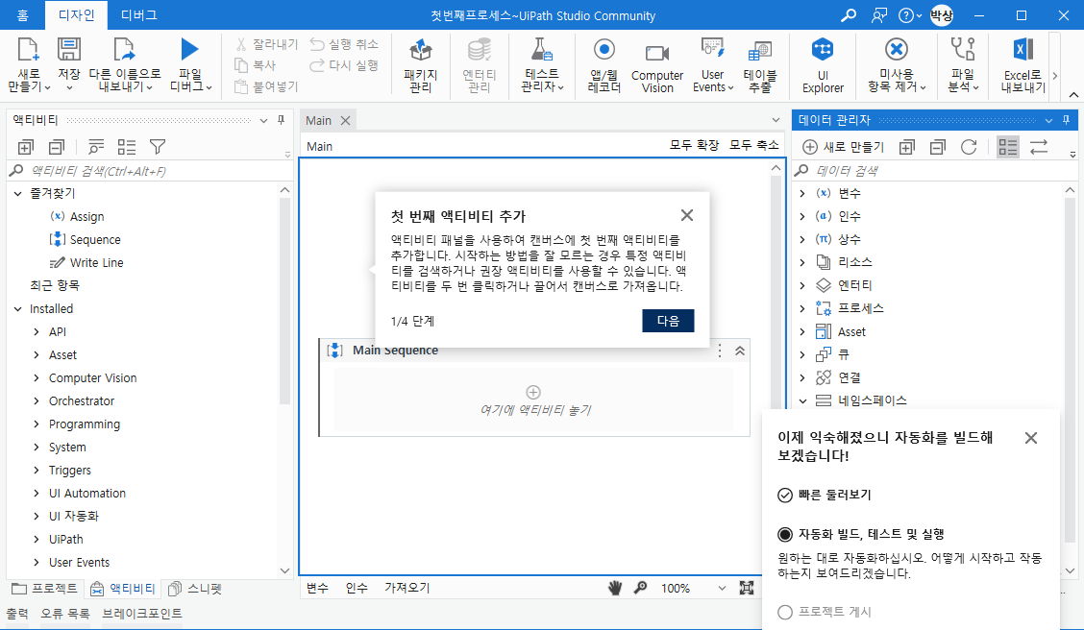The image size is (1084, 630).
Task: Open the 100% zoom dropdown
Action: [x=722, y=589]
